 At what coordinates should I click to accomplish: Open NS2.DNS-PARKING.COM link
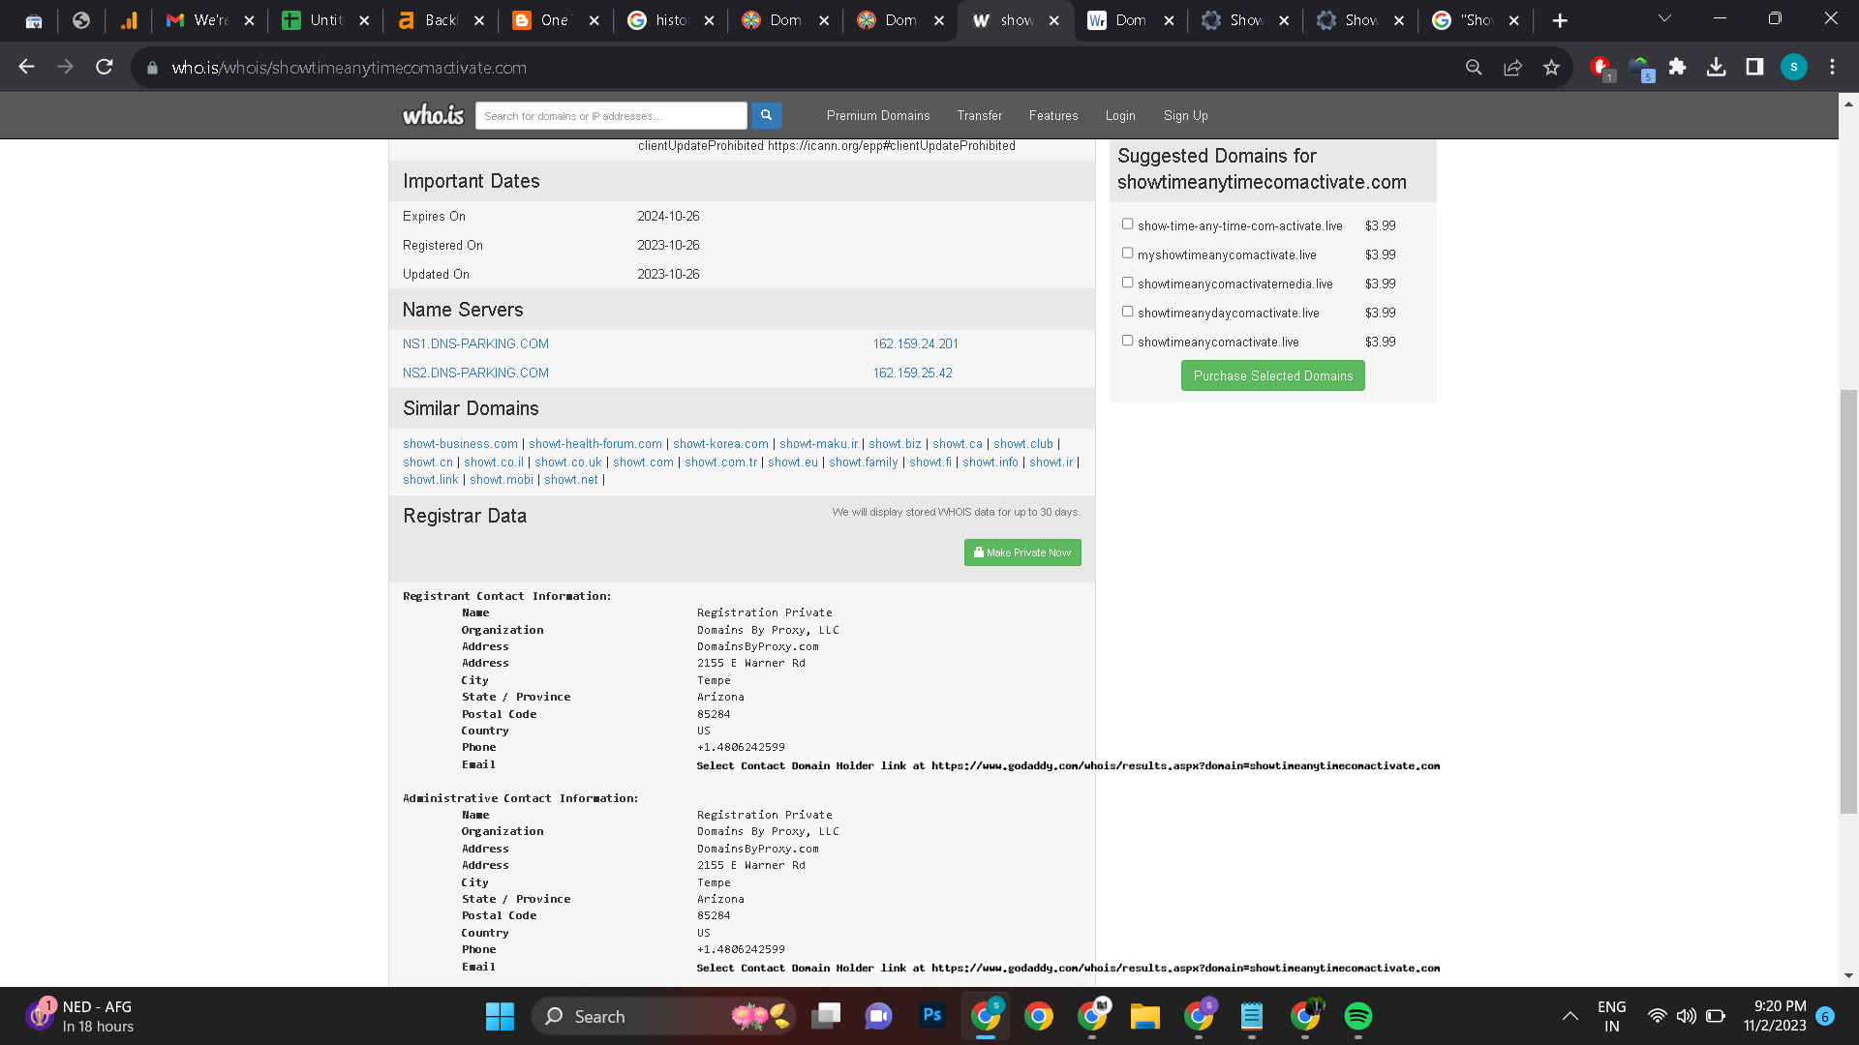pos(475,373)
